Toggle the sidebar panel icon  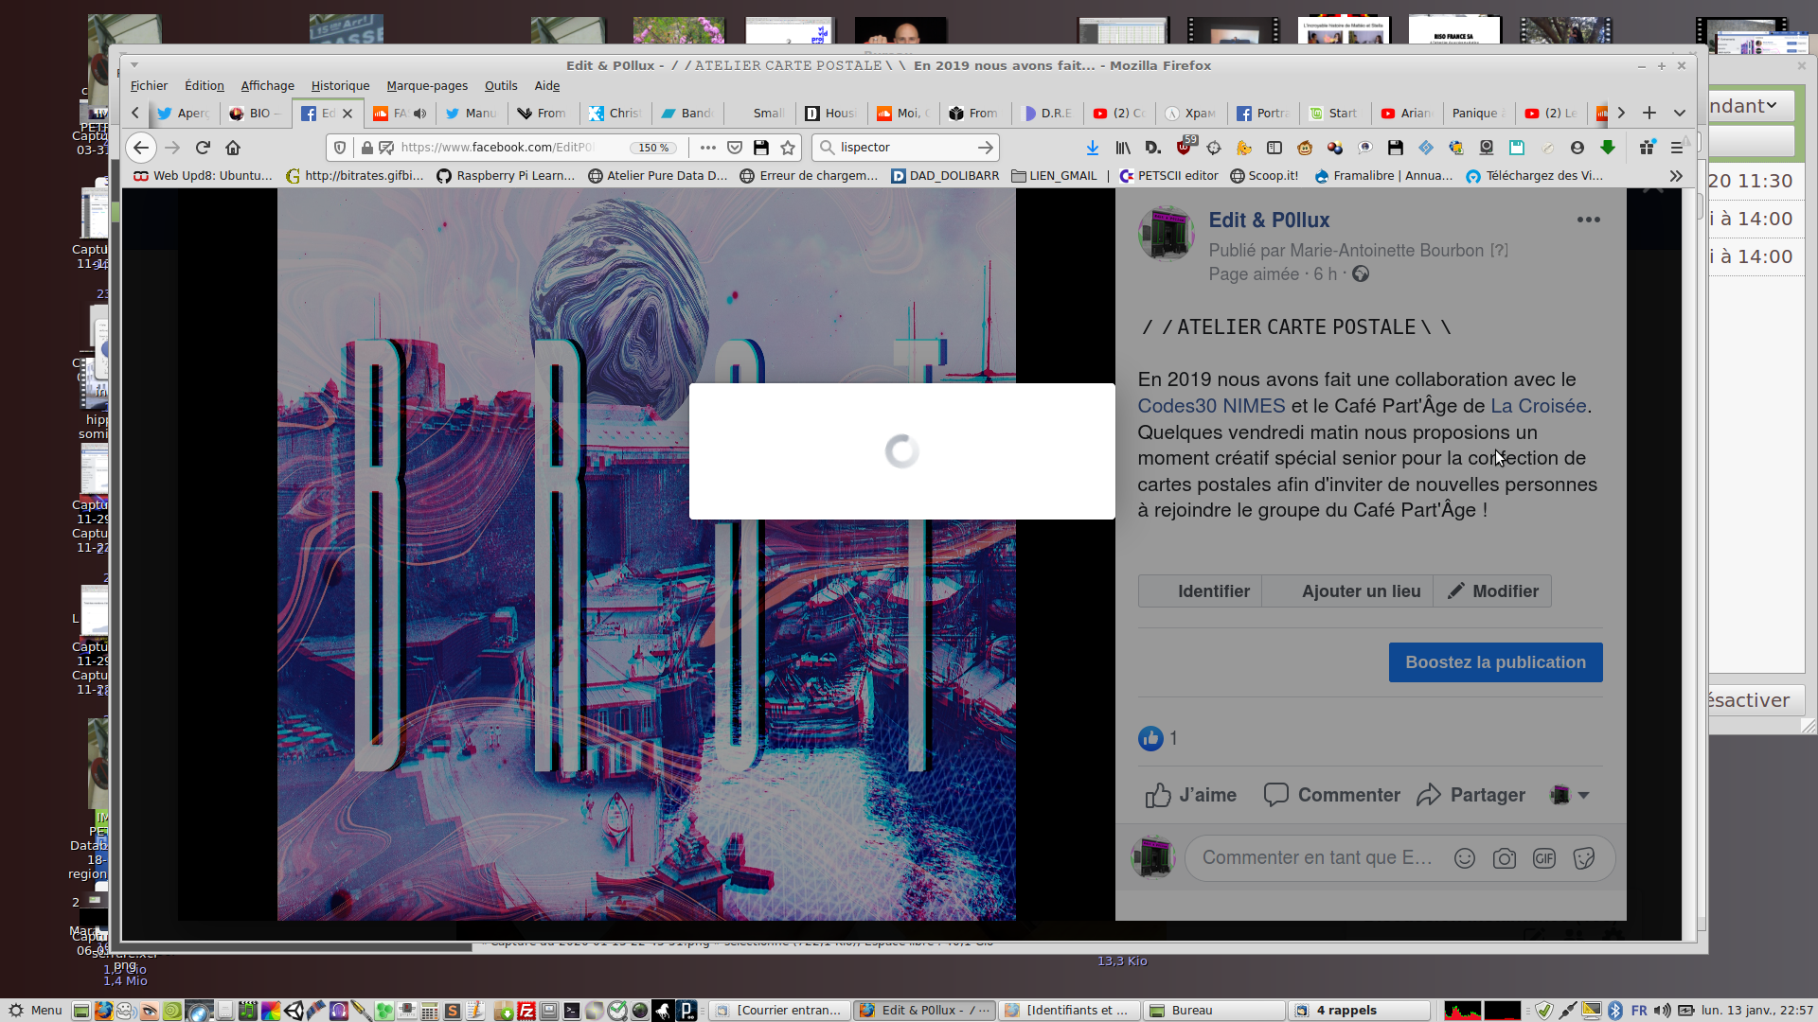click(1274, 148)
